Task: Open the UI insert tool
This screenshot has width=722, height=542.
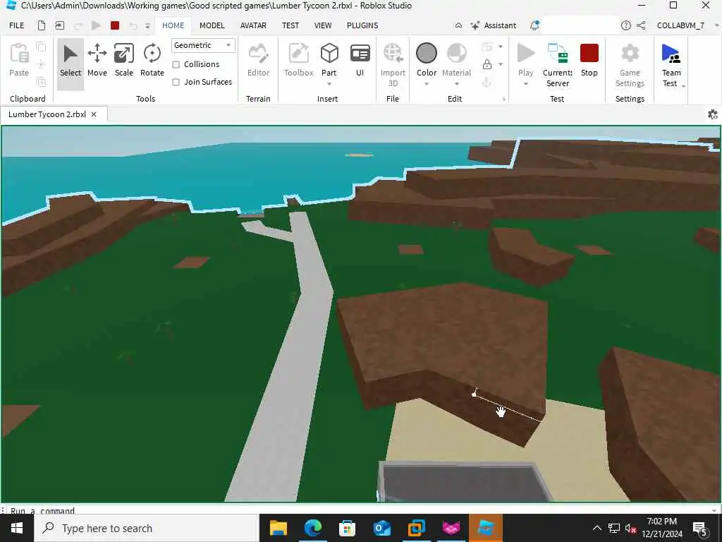Action: pos(360,61)
